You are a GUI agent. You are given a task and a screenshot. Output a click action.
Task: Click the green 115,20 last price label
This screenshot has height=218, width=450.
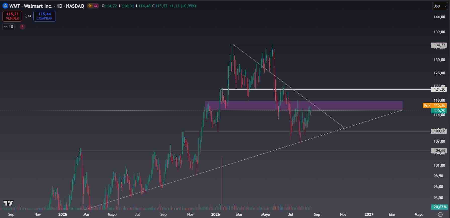439,111
